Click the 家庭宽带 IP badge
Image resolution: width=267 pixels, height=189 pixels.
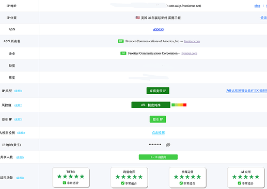point(158,91)
